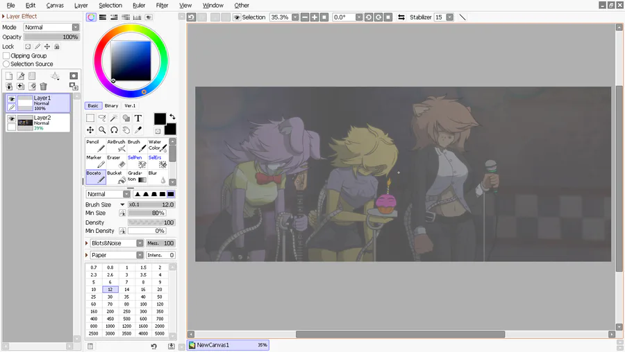
Task: Click the undo arrow in top toolbar
Action: click(192, 17)
